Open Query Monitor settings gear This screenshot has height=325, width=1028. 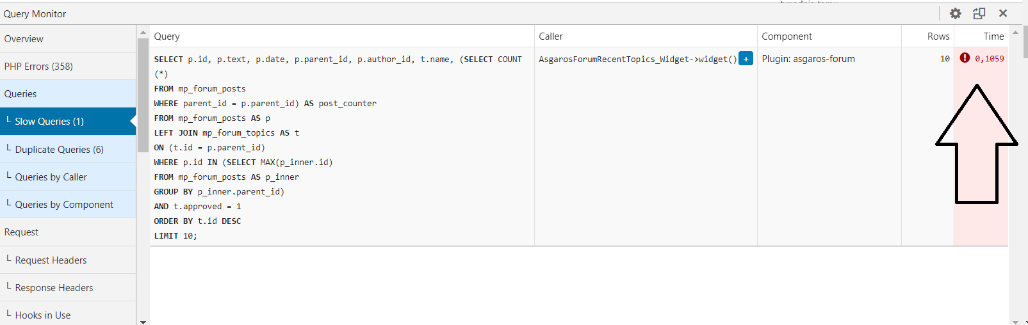point(955,13)
